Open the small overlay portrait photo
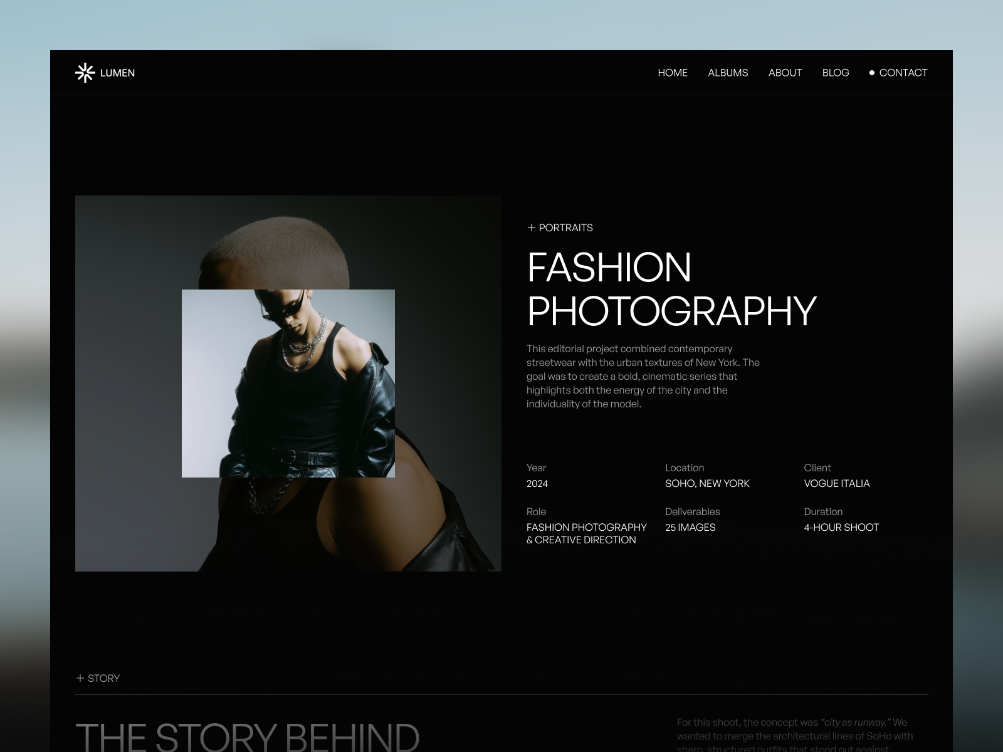 tap(287, 384)
